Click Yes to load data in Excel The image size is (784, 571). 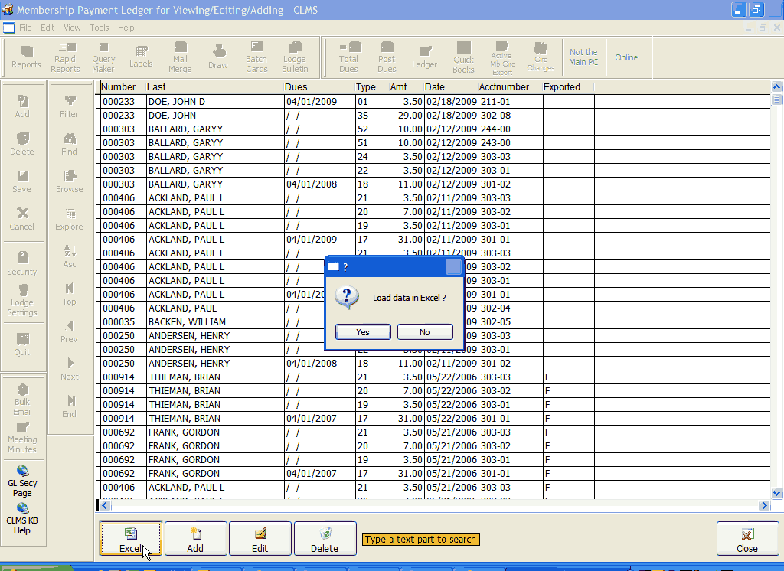363,332
